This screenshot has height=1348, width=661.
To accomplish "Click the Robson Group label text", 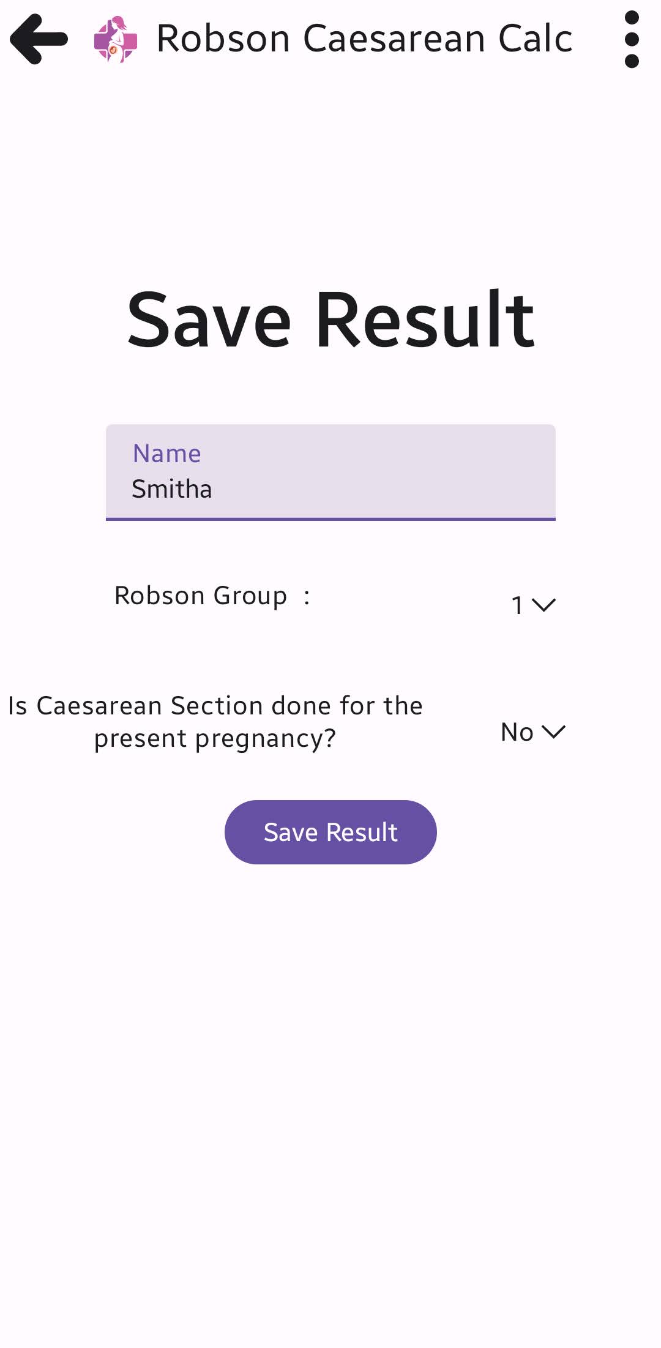I will click(x=201, y=596).
